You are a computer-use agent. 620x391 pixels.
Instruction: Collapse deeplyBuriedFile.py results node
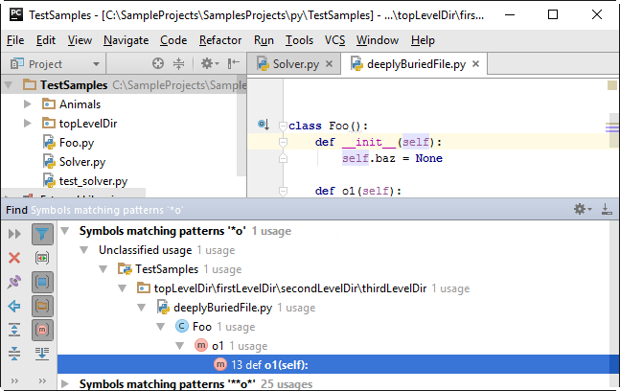[x=141, y=308]
